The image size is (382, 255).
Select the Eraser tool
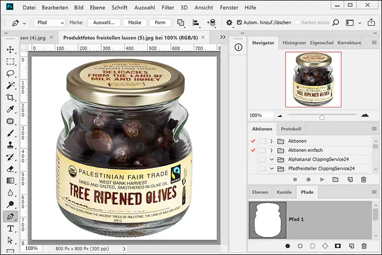tap(10, 169)
